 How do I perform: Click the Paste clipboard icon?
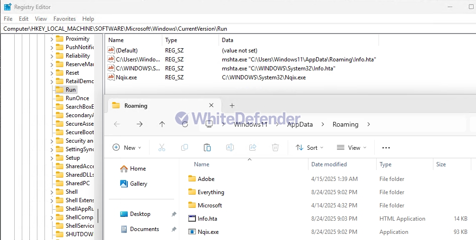point(207,147)
